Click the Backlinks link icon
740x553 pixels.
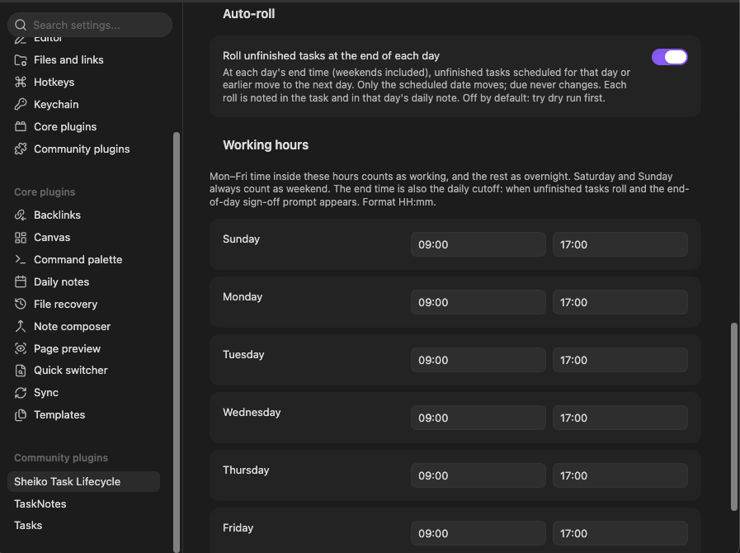click(x=21, y=215)
